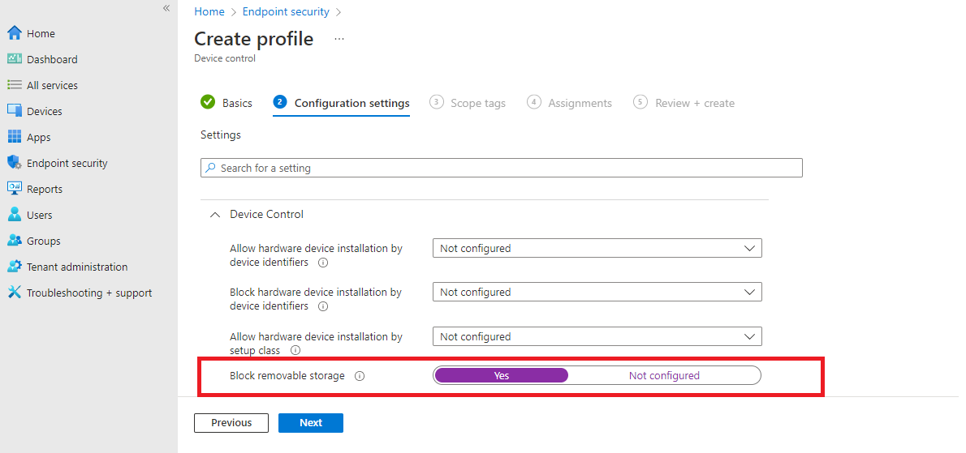Go to the Basics step tab
This screenshot has height=453, width=966.
226,103
